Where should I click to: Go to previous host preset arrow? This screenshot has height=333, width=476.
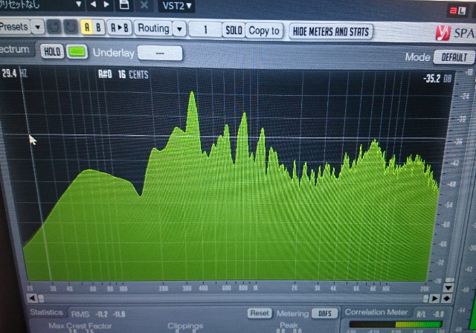pyautogui.click(x=93, y=4)
